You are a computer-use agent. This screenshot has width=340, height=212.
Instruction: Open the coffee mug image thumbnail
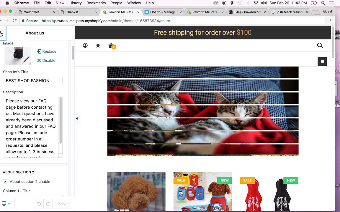click(18, 56)
